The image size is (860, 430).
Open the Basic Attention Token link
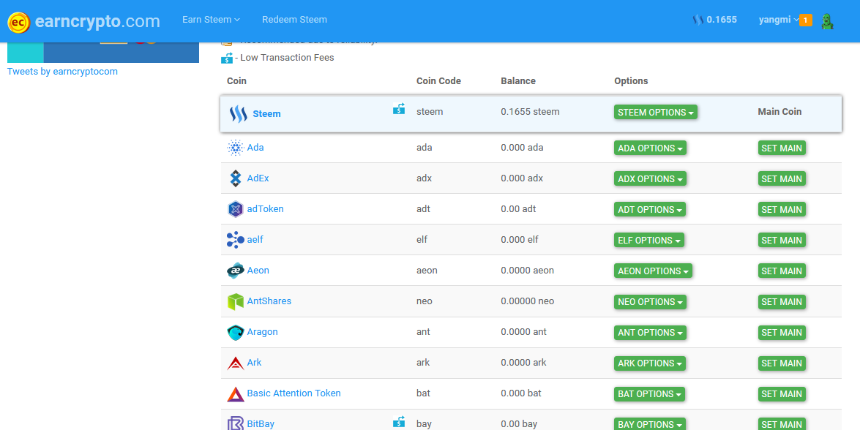[293, 393]
